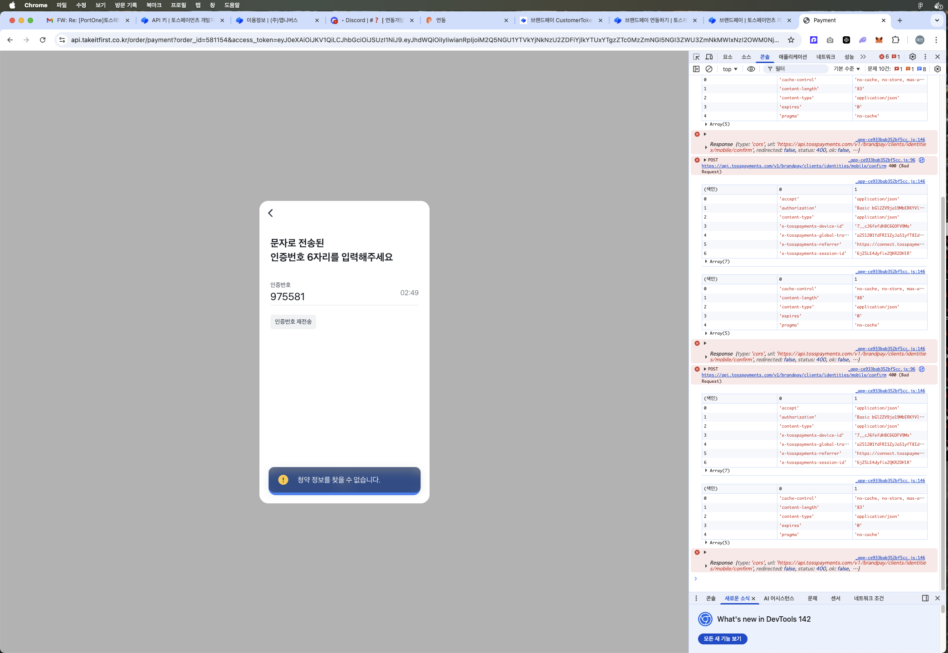Open console settings gear icon

click(x=938, y=69)
